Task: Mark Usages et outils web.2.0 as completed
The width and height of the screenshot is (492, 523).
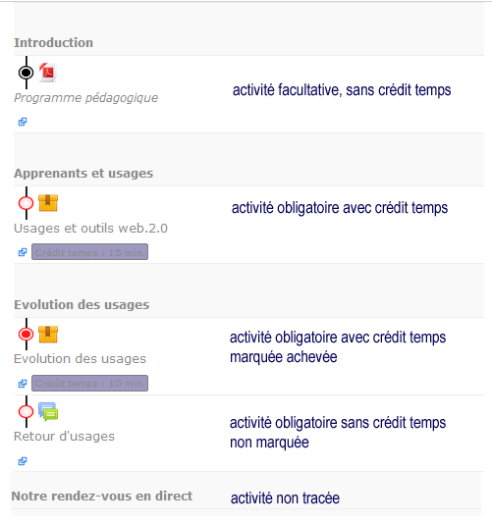Action: pyautogui.click(x=27, y=203)
